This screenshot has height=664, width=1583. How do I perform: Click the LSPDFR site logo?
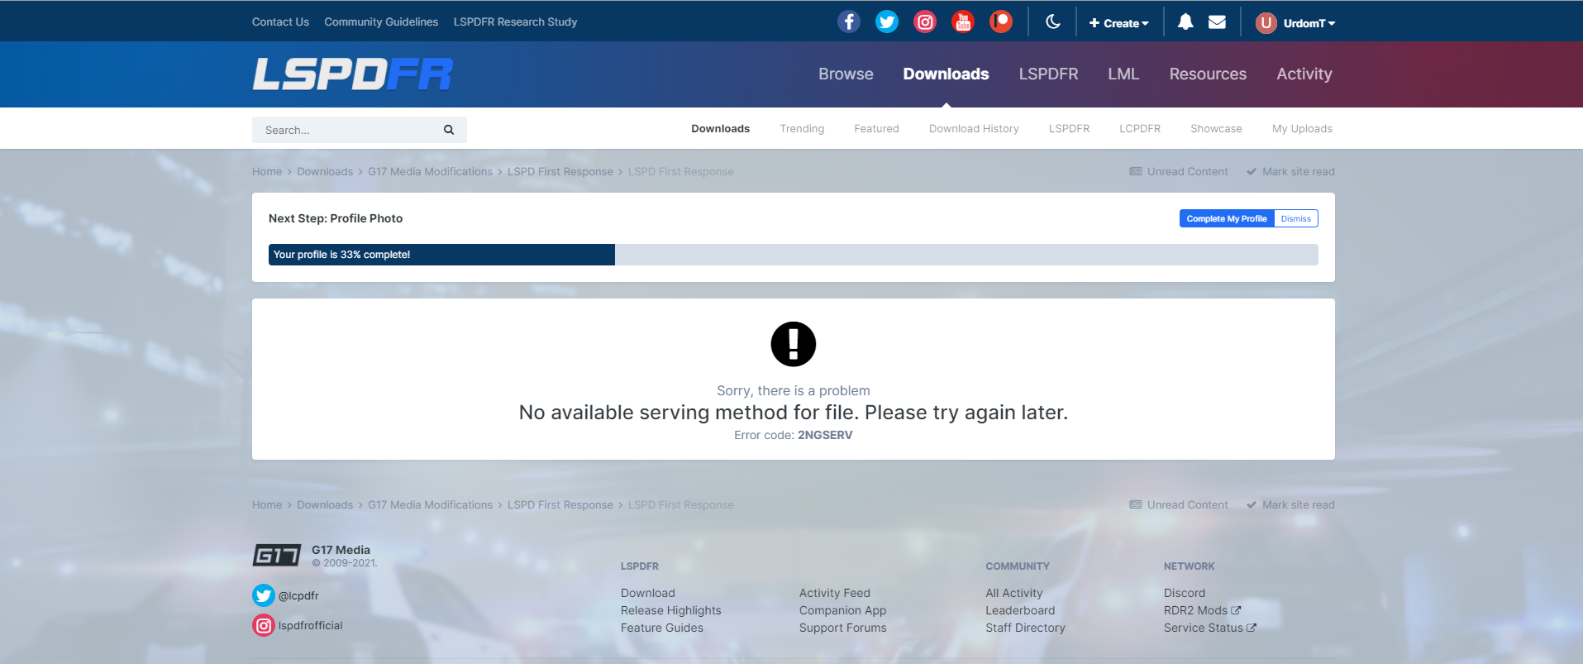click(x=353, y=74)
